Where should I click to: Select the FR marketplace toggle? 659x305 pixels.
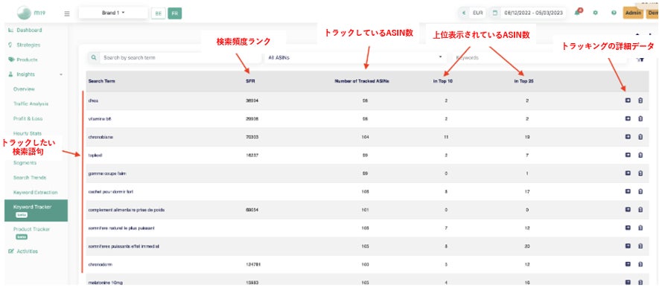pyautogui.click(x=175, y=13)
